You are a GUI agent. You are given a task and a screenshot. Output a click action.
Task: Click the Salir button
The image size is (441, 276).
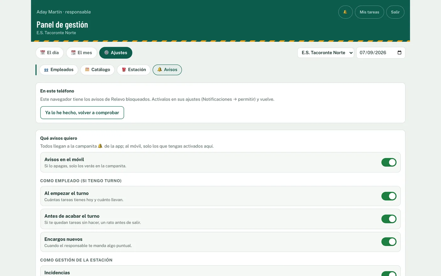click(x=395, y=12)
